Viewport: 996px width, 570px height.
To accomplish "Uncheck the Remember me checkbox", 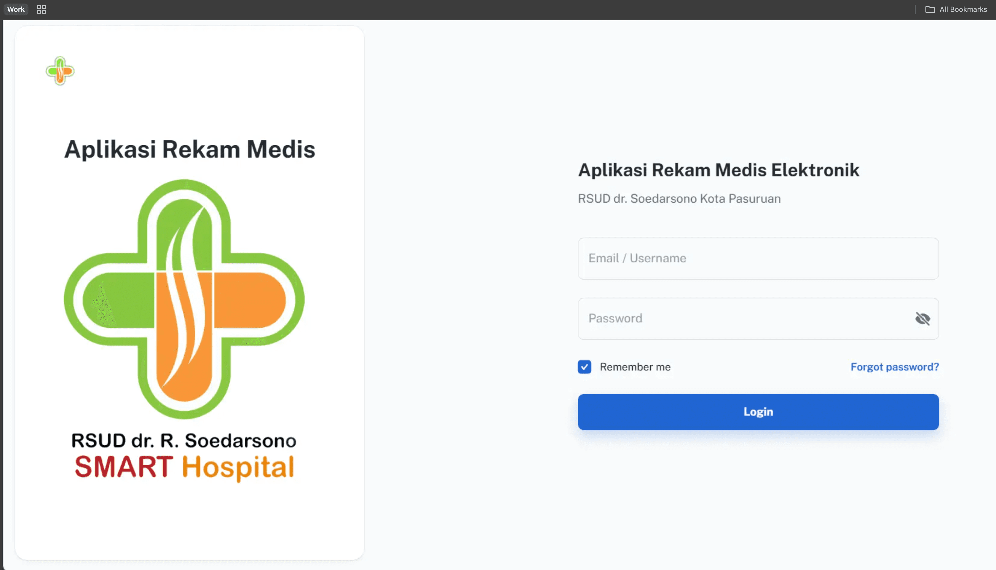I will tap(584, 367).
